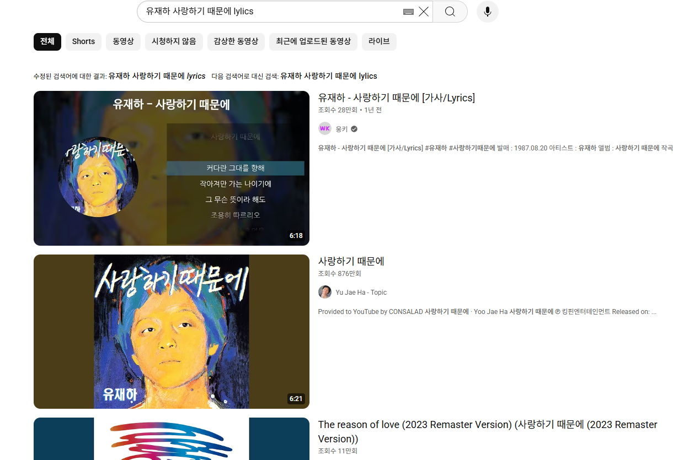Click into the search text field
Image resolution: width=673 pixels, height=460 pixels.
(x=270, y=12)
